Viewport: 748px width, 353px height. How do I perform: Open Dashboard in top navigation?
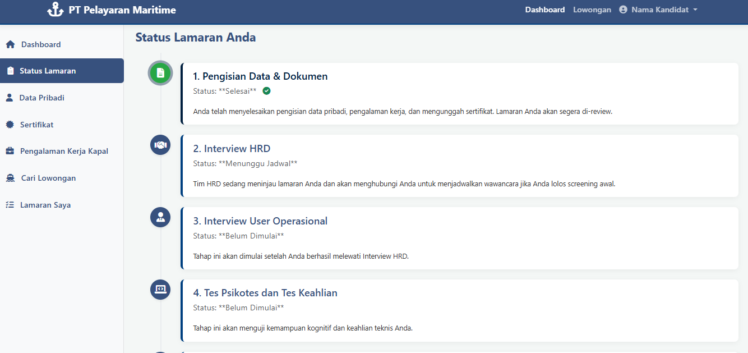(544, 10)
